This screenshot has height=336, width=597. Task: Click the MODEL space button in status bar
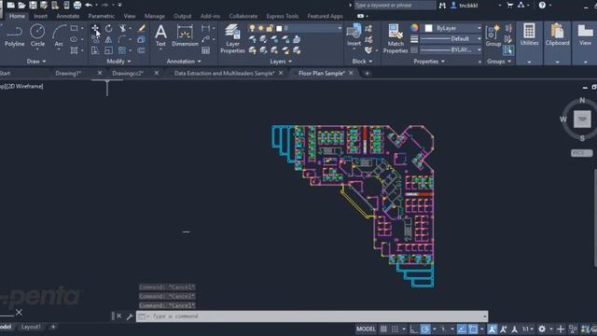pyautogui.click(x=366, y=329)
